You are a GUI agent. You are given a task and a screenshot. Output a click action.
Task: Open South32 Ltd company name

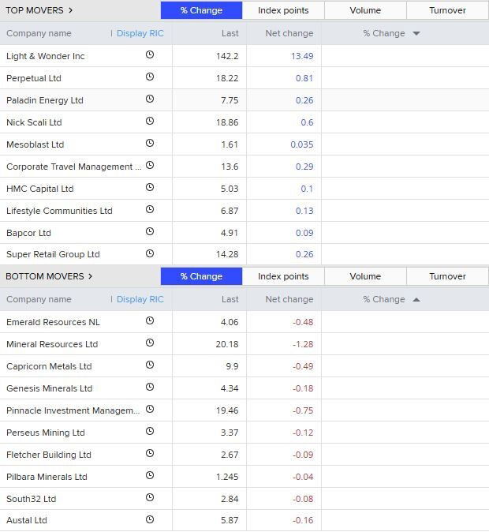point(32,499)
